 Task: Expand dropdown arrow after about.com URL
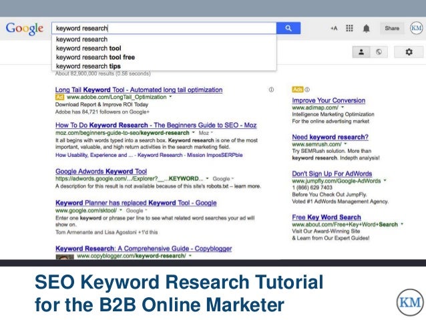(402, 224)
